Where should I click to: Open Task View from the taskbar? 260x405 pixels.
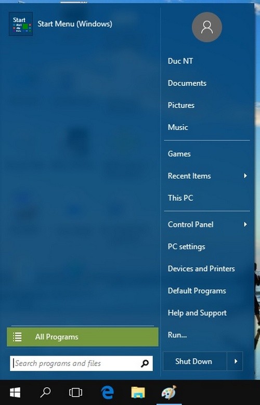[76, 393]
